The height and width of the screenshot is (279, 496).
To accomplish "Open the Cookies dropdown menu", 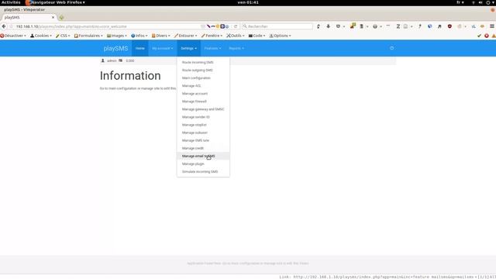I will (x=41, y=36).
